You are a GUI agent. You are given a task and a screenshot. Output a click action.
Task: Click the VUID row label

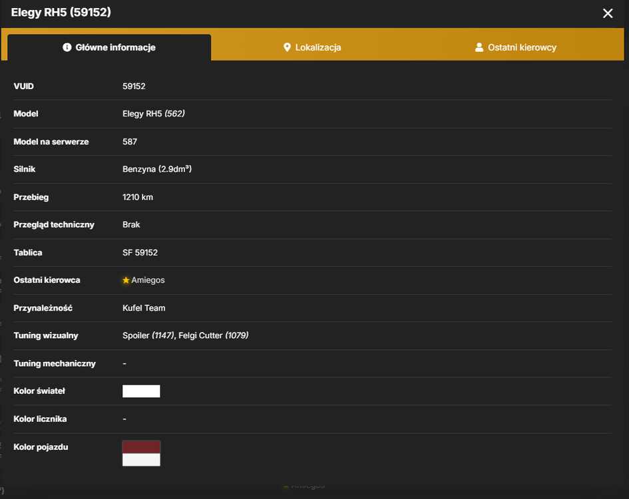24,86
